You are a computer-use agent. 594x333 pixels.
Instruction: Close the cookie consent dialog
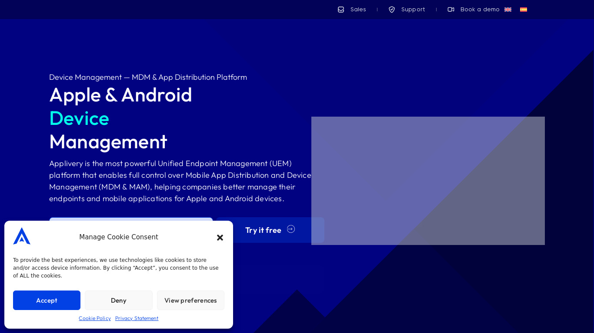point(220,238)
